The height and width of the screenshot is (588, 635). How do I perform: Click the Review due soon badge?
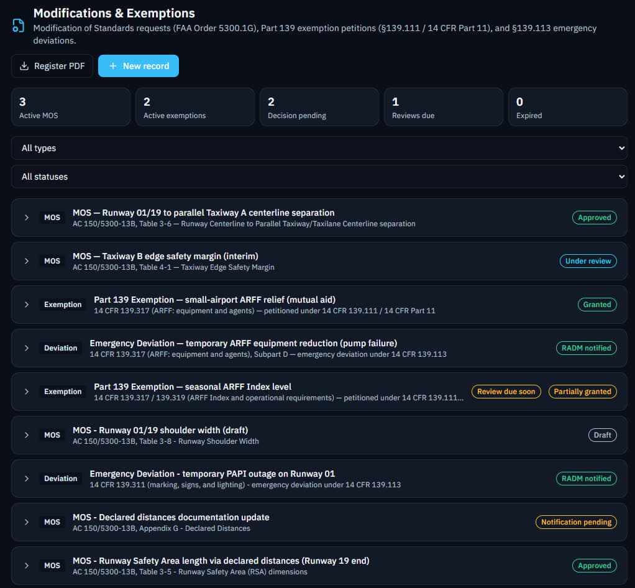point(506,392)
